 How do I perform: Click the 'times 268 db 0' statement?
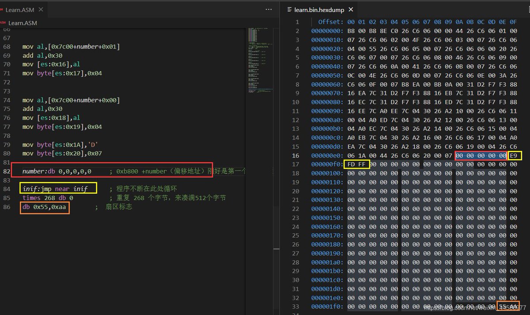(48, 198)
